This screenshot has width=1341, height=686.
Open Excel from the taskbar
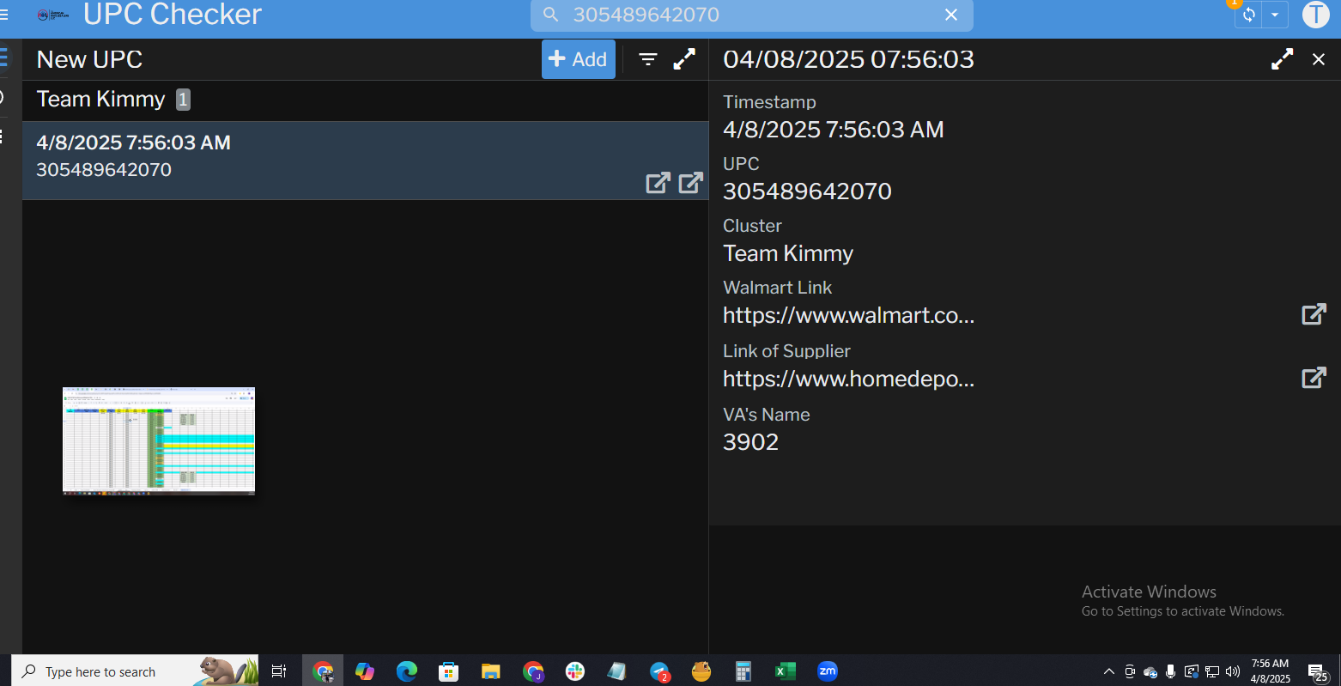click(785, 671)
